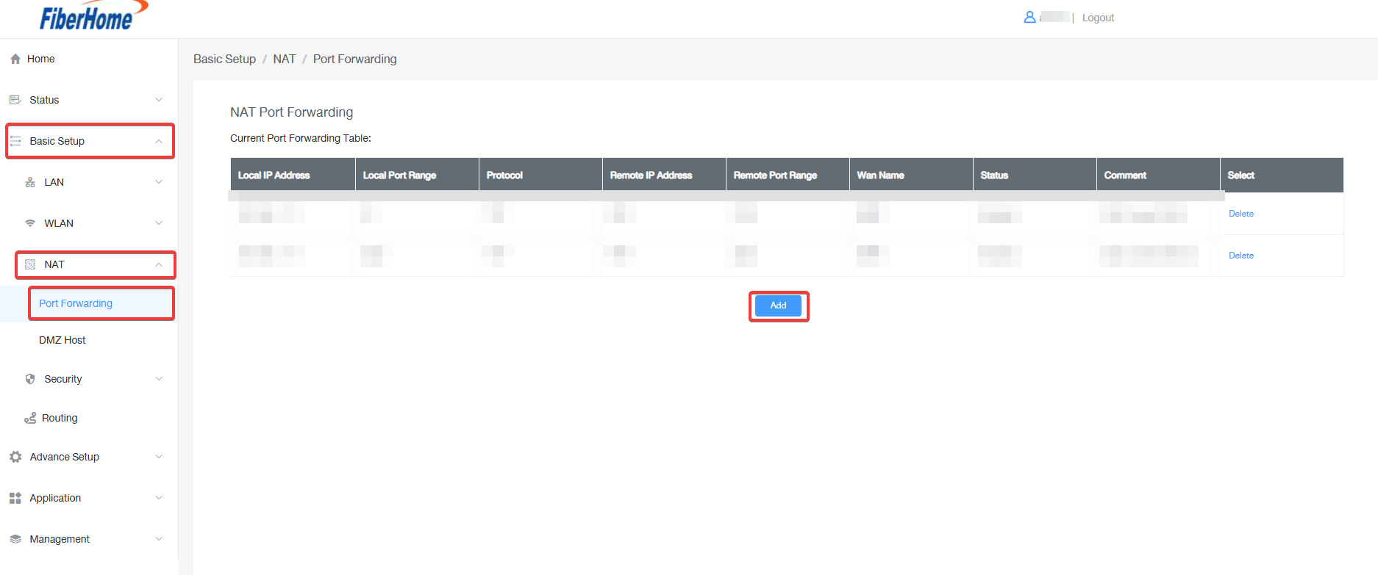Click the Status sidebar icon
Image resolution: width=1378 pixels, height=575 pixels.
pyautogui.click(x=15, y=100)
